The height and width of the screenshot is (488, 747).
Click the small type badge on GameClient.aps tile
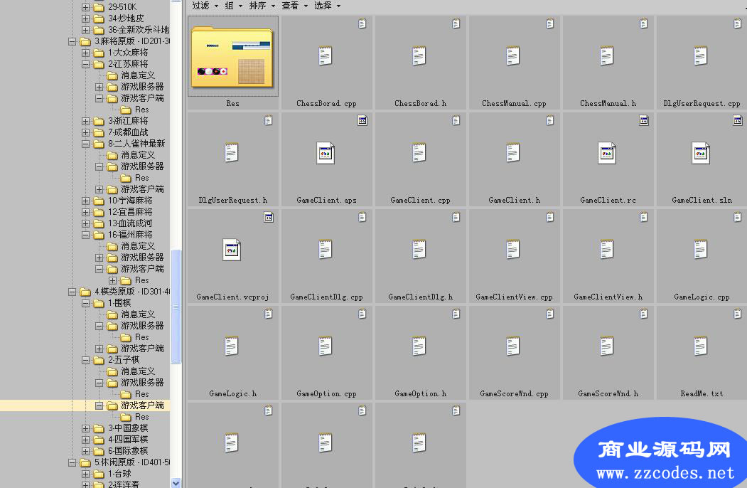click(x=362, y=121)
